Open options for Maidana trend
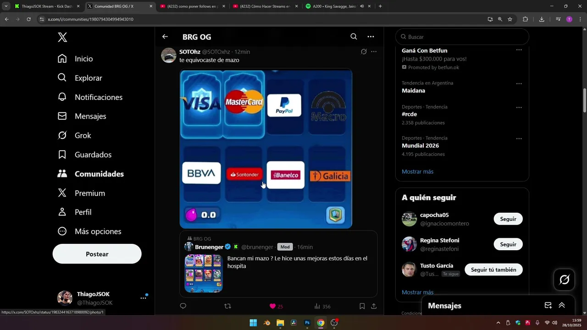This screenshot has width=587, height=330. [519, 84]
